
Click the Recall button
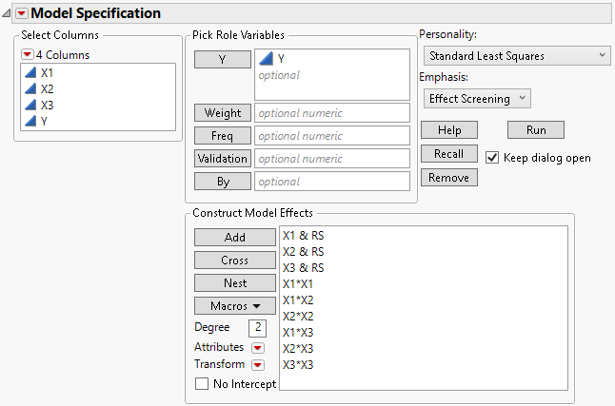449,154
